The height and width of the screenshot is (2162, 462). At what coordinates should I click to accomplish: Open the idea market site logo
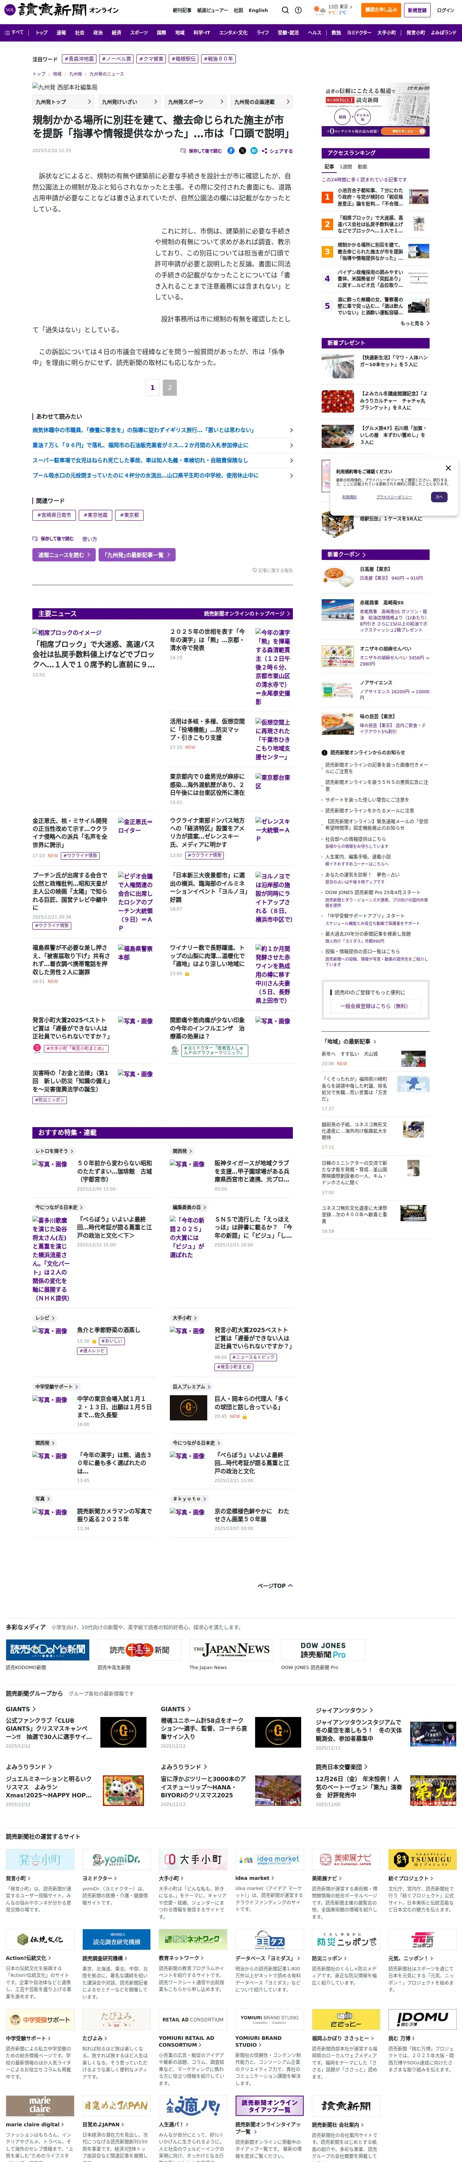point(269,1860)
